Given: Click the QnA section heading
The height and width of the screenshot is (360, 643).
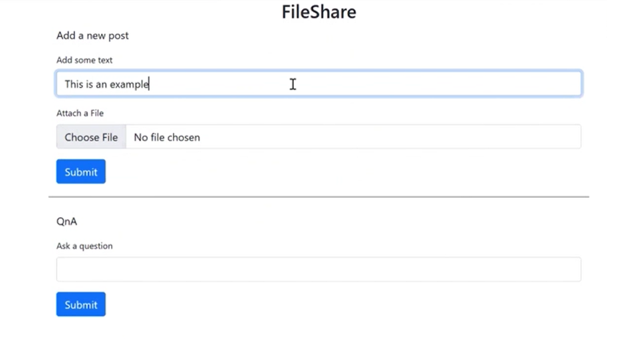Looking at the screenshot, I should 66,222.
